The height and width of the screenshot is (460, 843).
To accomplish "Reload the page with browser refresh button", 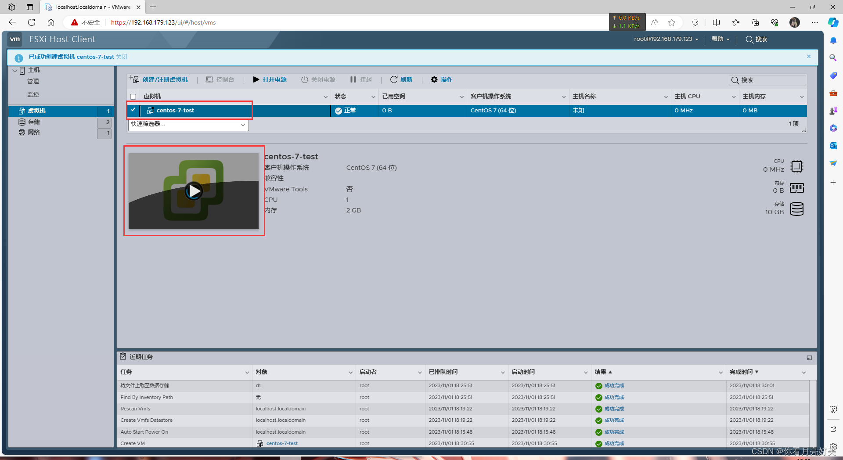I will (x=32, y=22).
